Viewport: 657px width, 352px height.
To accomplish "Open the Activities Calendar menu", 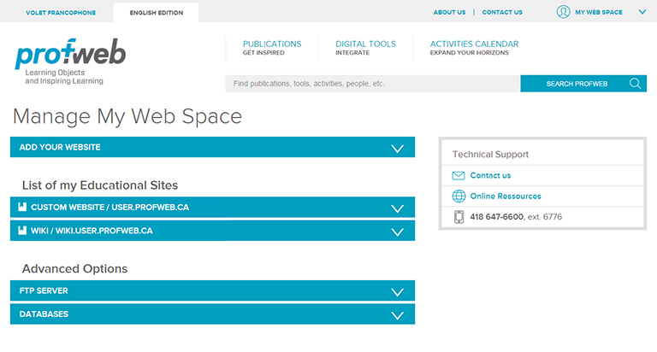I will (474, 48).
